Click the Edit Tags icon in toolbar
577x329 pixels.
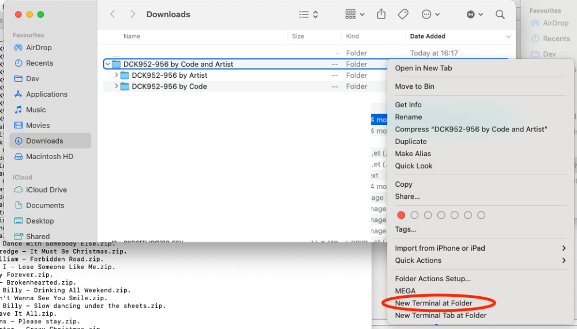(x=403, y=14)
